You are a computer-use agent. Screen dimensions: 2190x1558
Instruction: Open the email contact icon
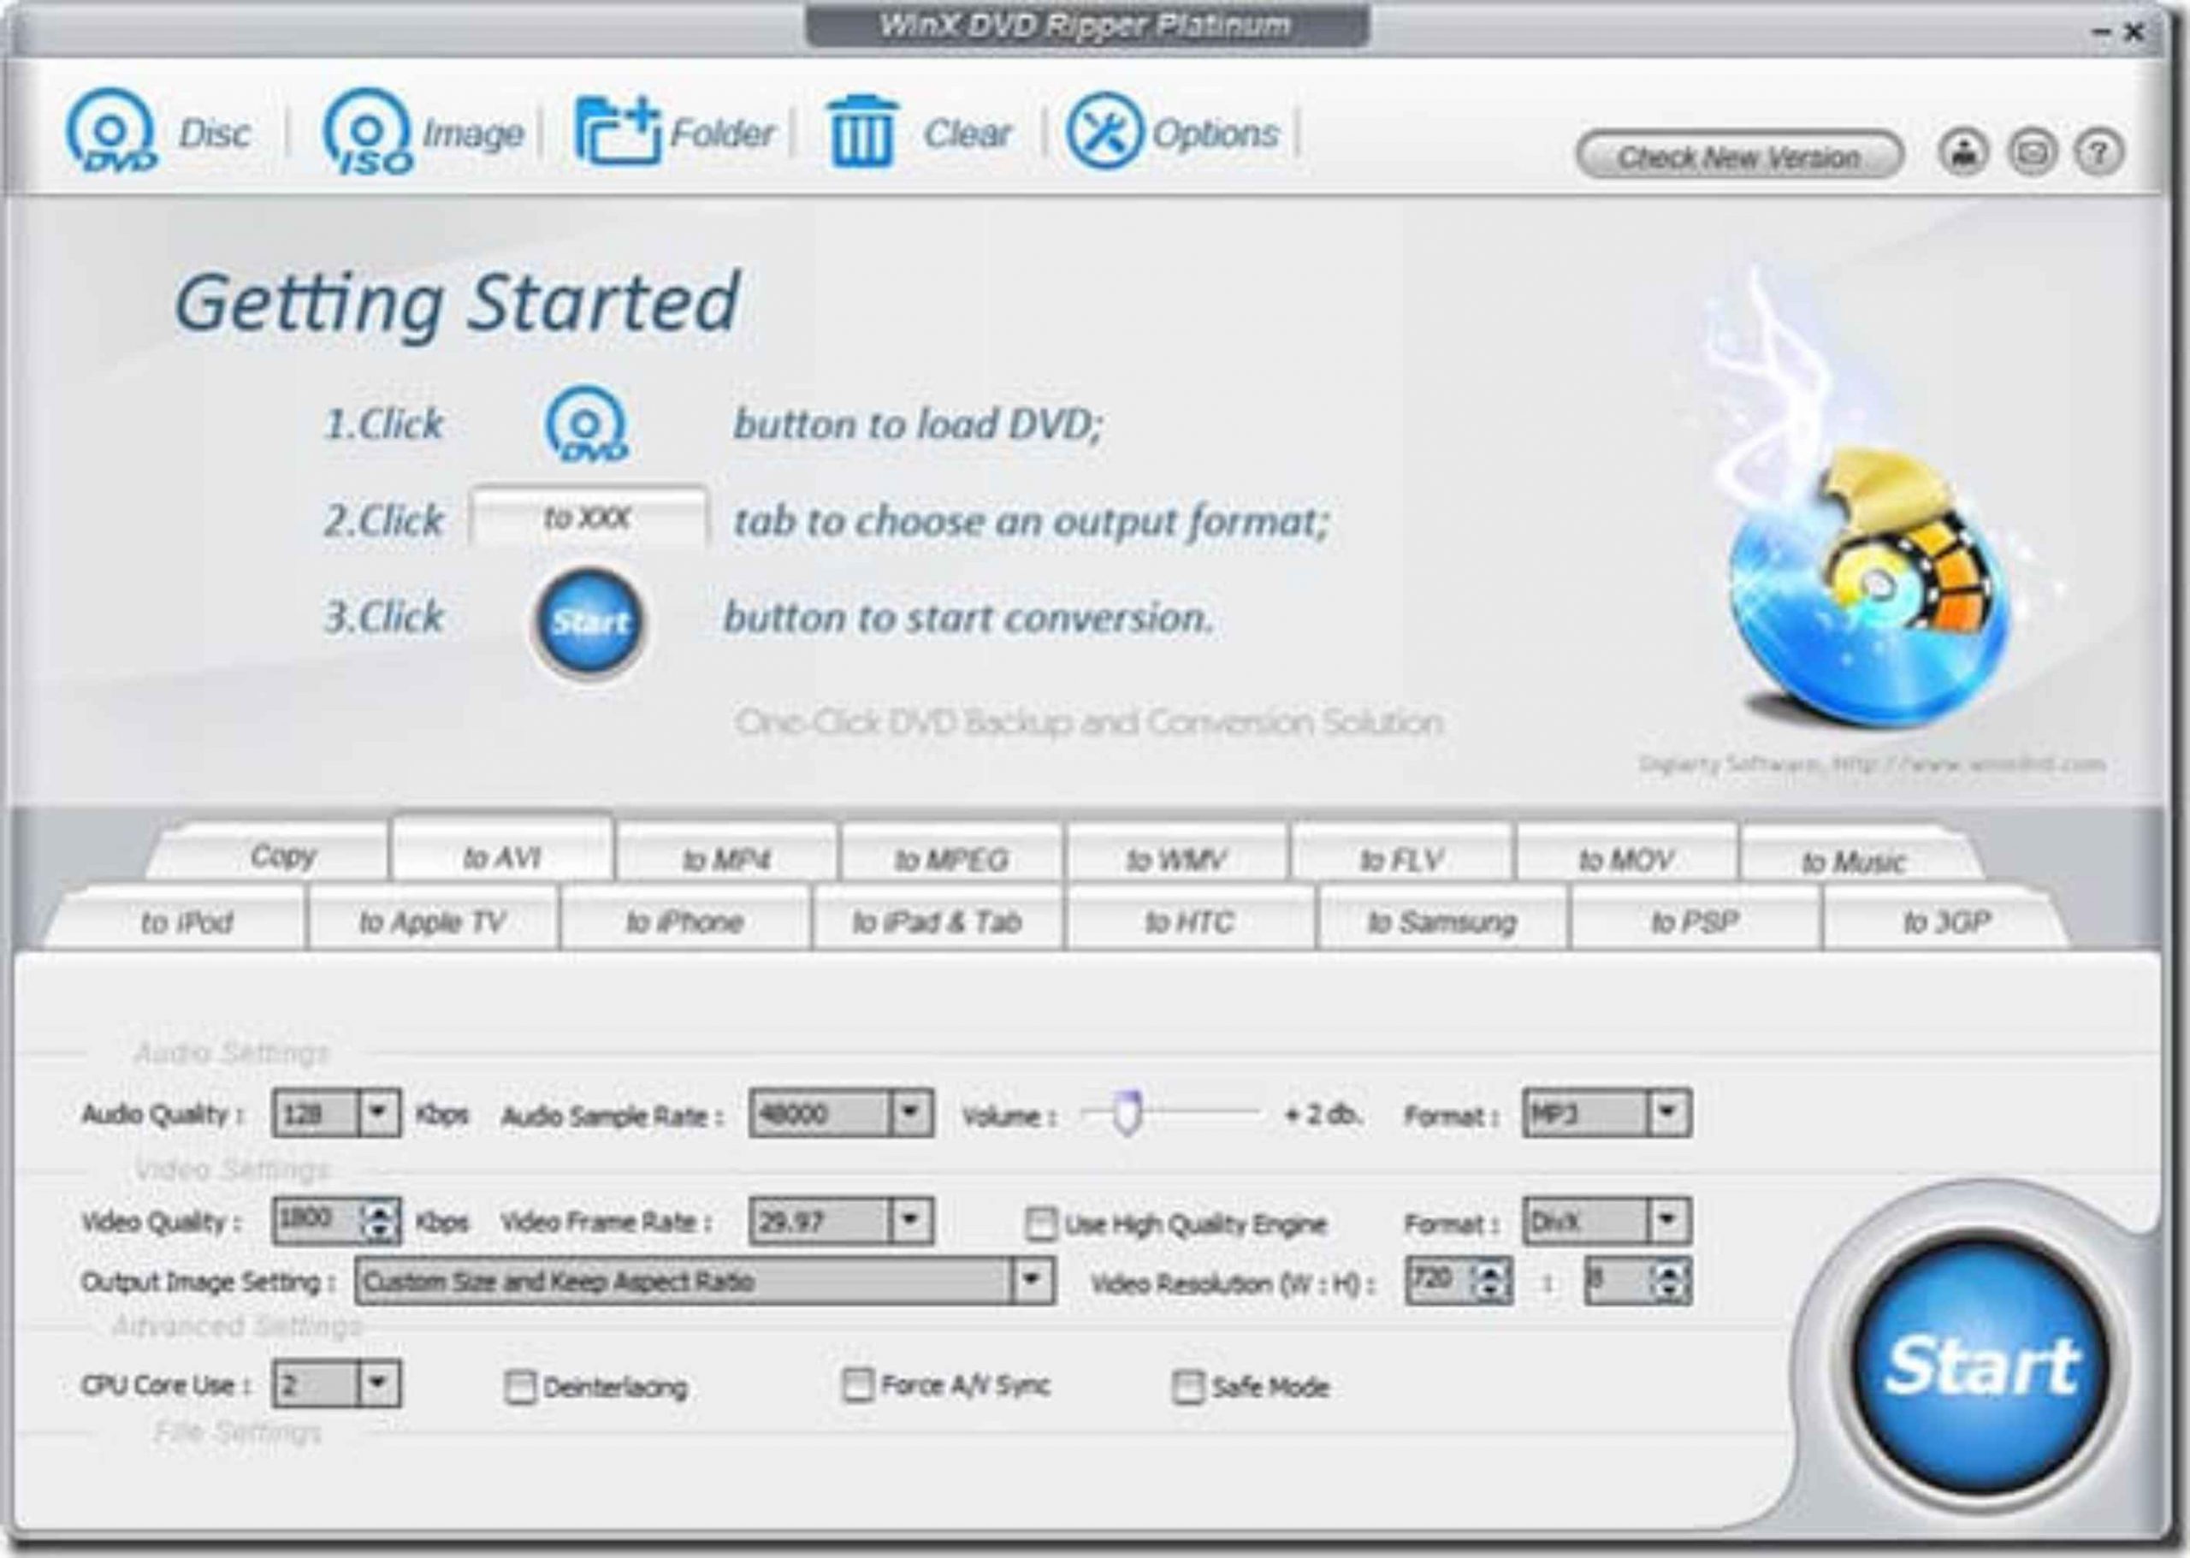[x=2033, y=149]
